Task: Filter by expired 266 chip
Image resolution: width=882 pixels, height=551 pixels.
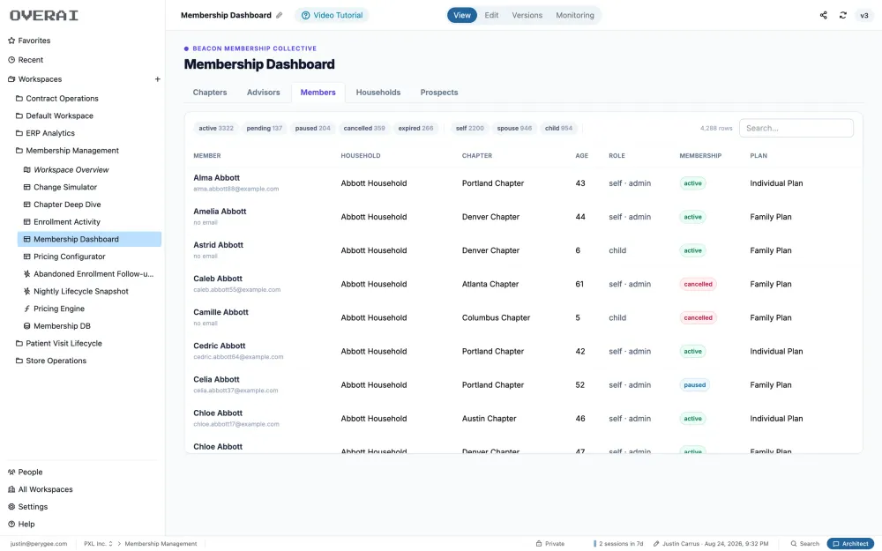Action: 415,128
